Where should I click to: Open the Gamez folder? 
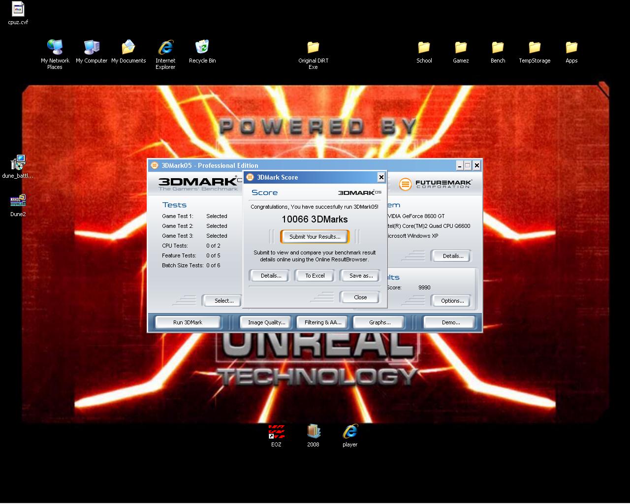[461, 47]
